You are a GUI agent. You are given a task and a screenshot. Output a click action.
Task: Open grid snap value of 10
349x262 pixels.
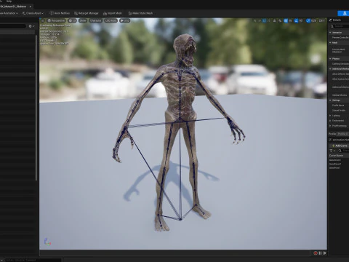coord(290,21)
